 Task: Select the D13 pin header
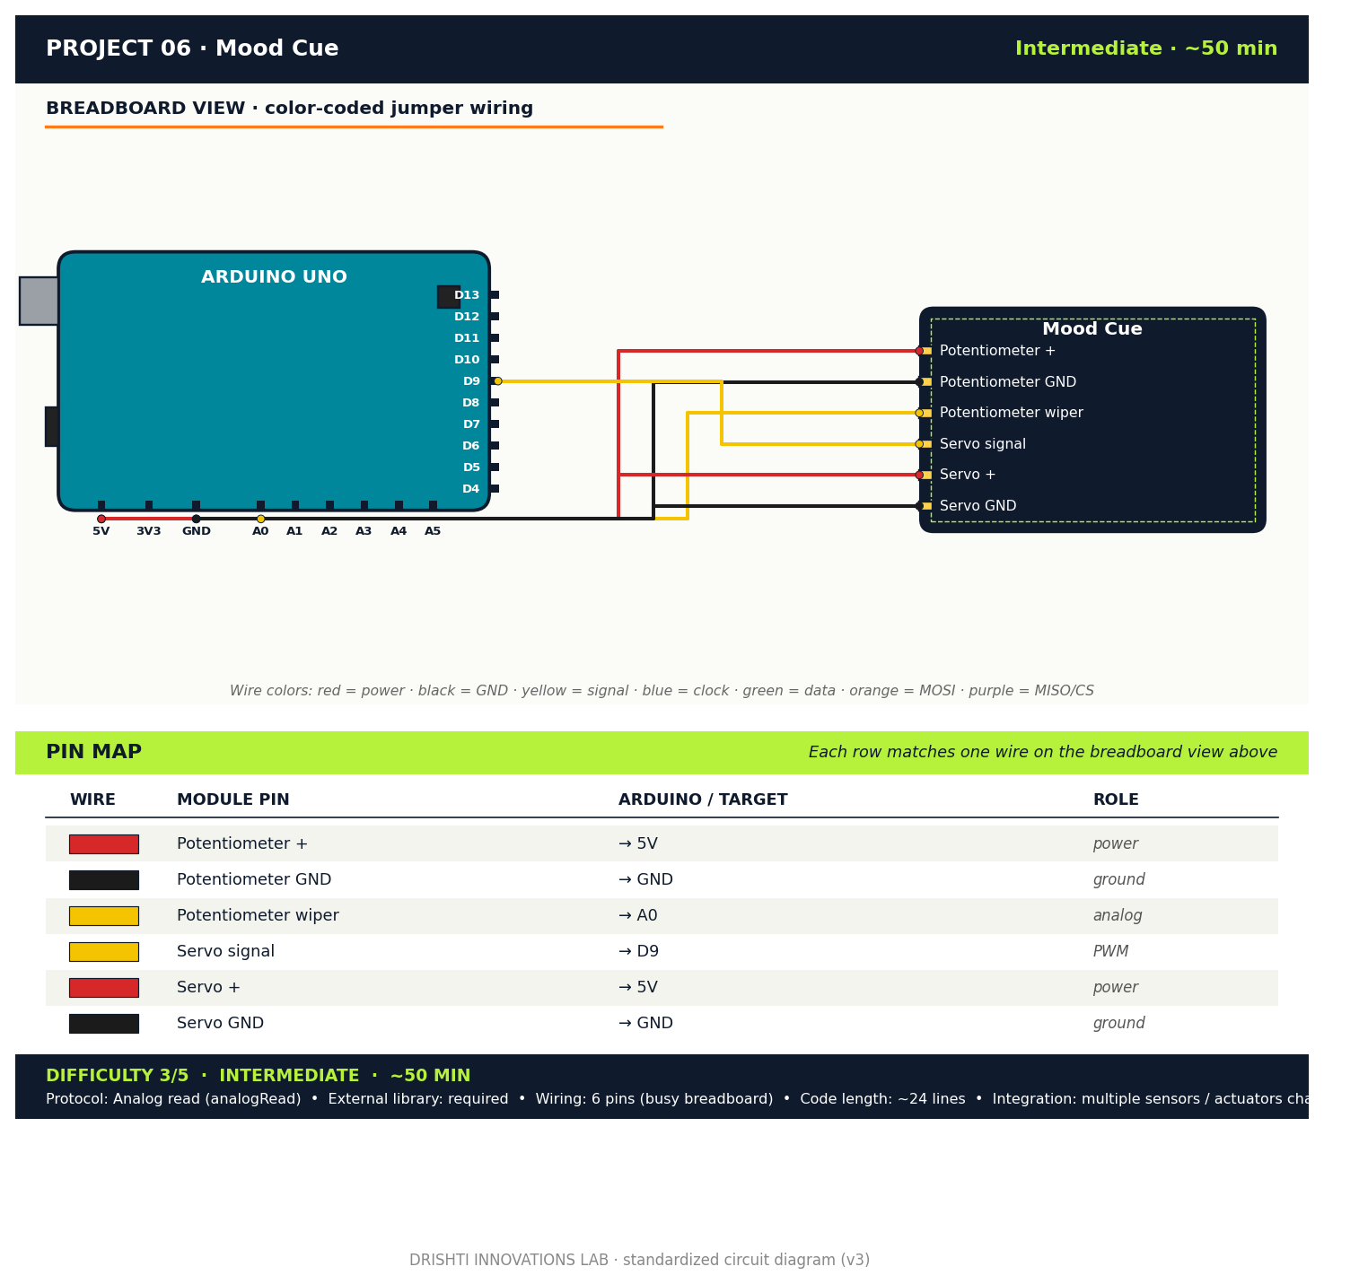[494, 295]
